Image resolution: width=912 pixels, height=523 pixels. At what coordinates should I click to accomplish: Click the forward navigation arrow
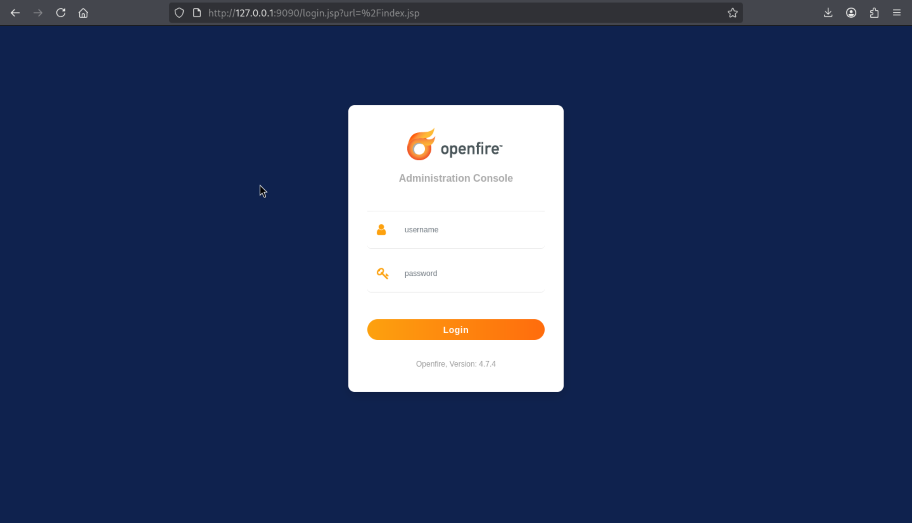(38, 13)
